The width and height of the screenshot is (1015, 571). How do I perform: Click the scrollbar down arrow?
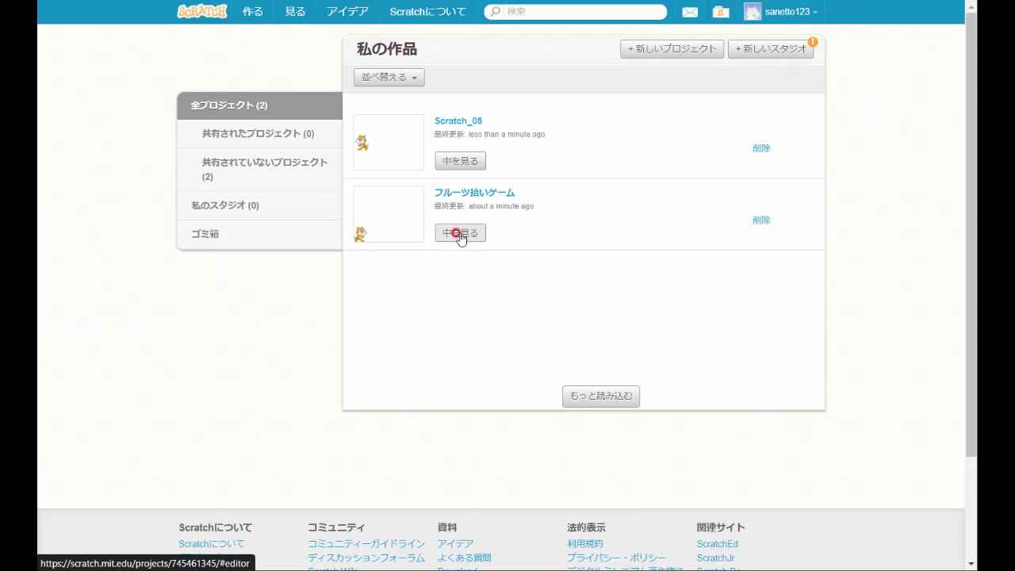coord(971,564)
